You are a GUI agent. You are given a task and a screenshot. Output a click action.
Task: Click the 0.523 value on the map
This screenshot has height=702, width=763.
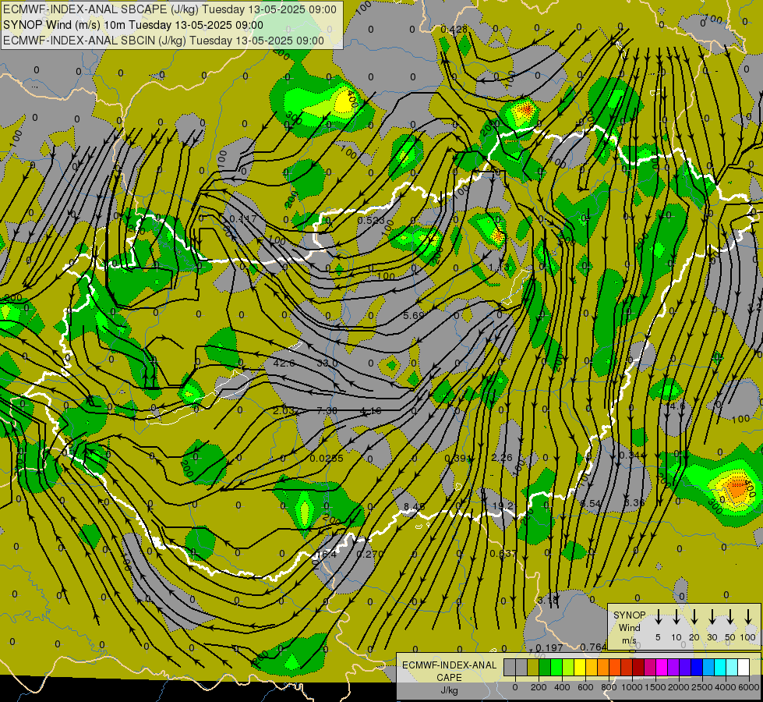(371, 220)
